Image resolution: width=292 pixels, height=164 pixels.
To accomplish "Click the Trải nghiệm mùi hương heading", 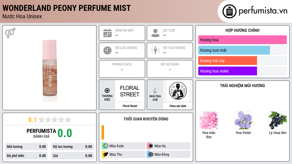I will click(x=242, y=85).
